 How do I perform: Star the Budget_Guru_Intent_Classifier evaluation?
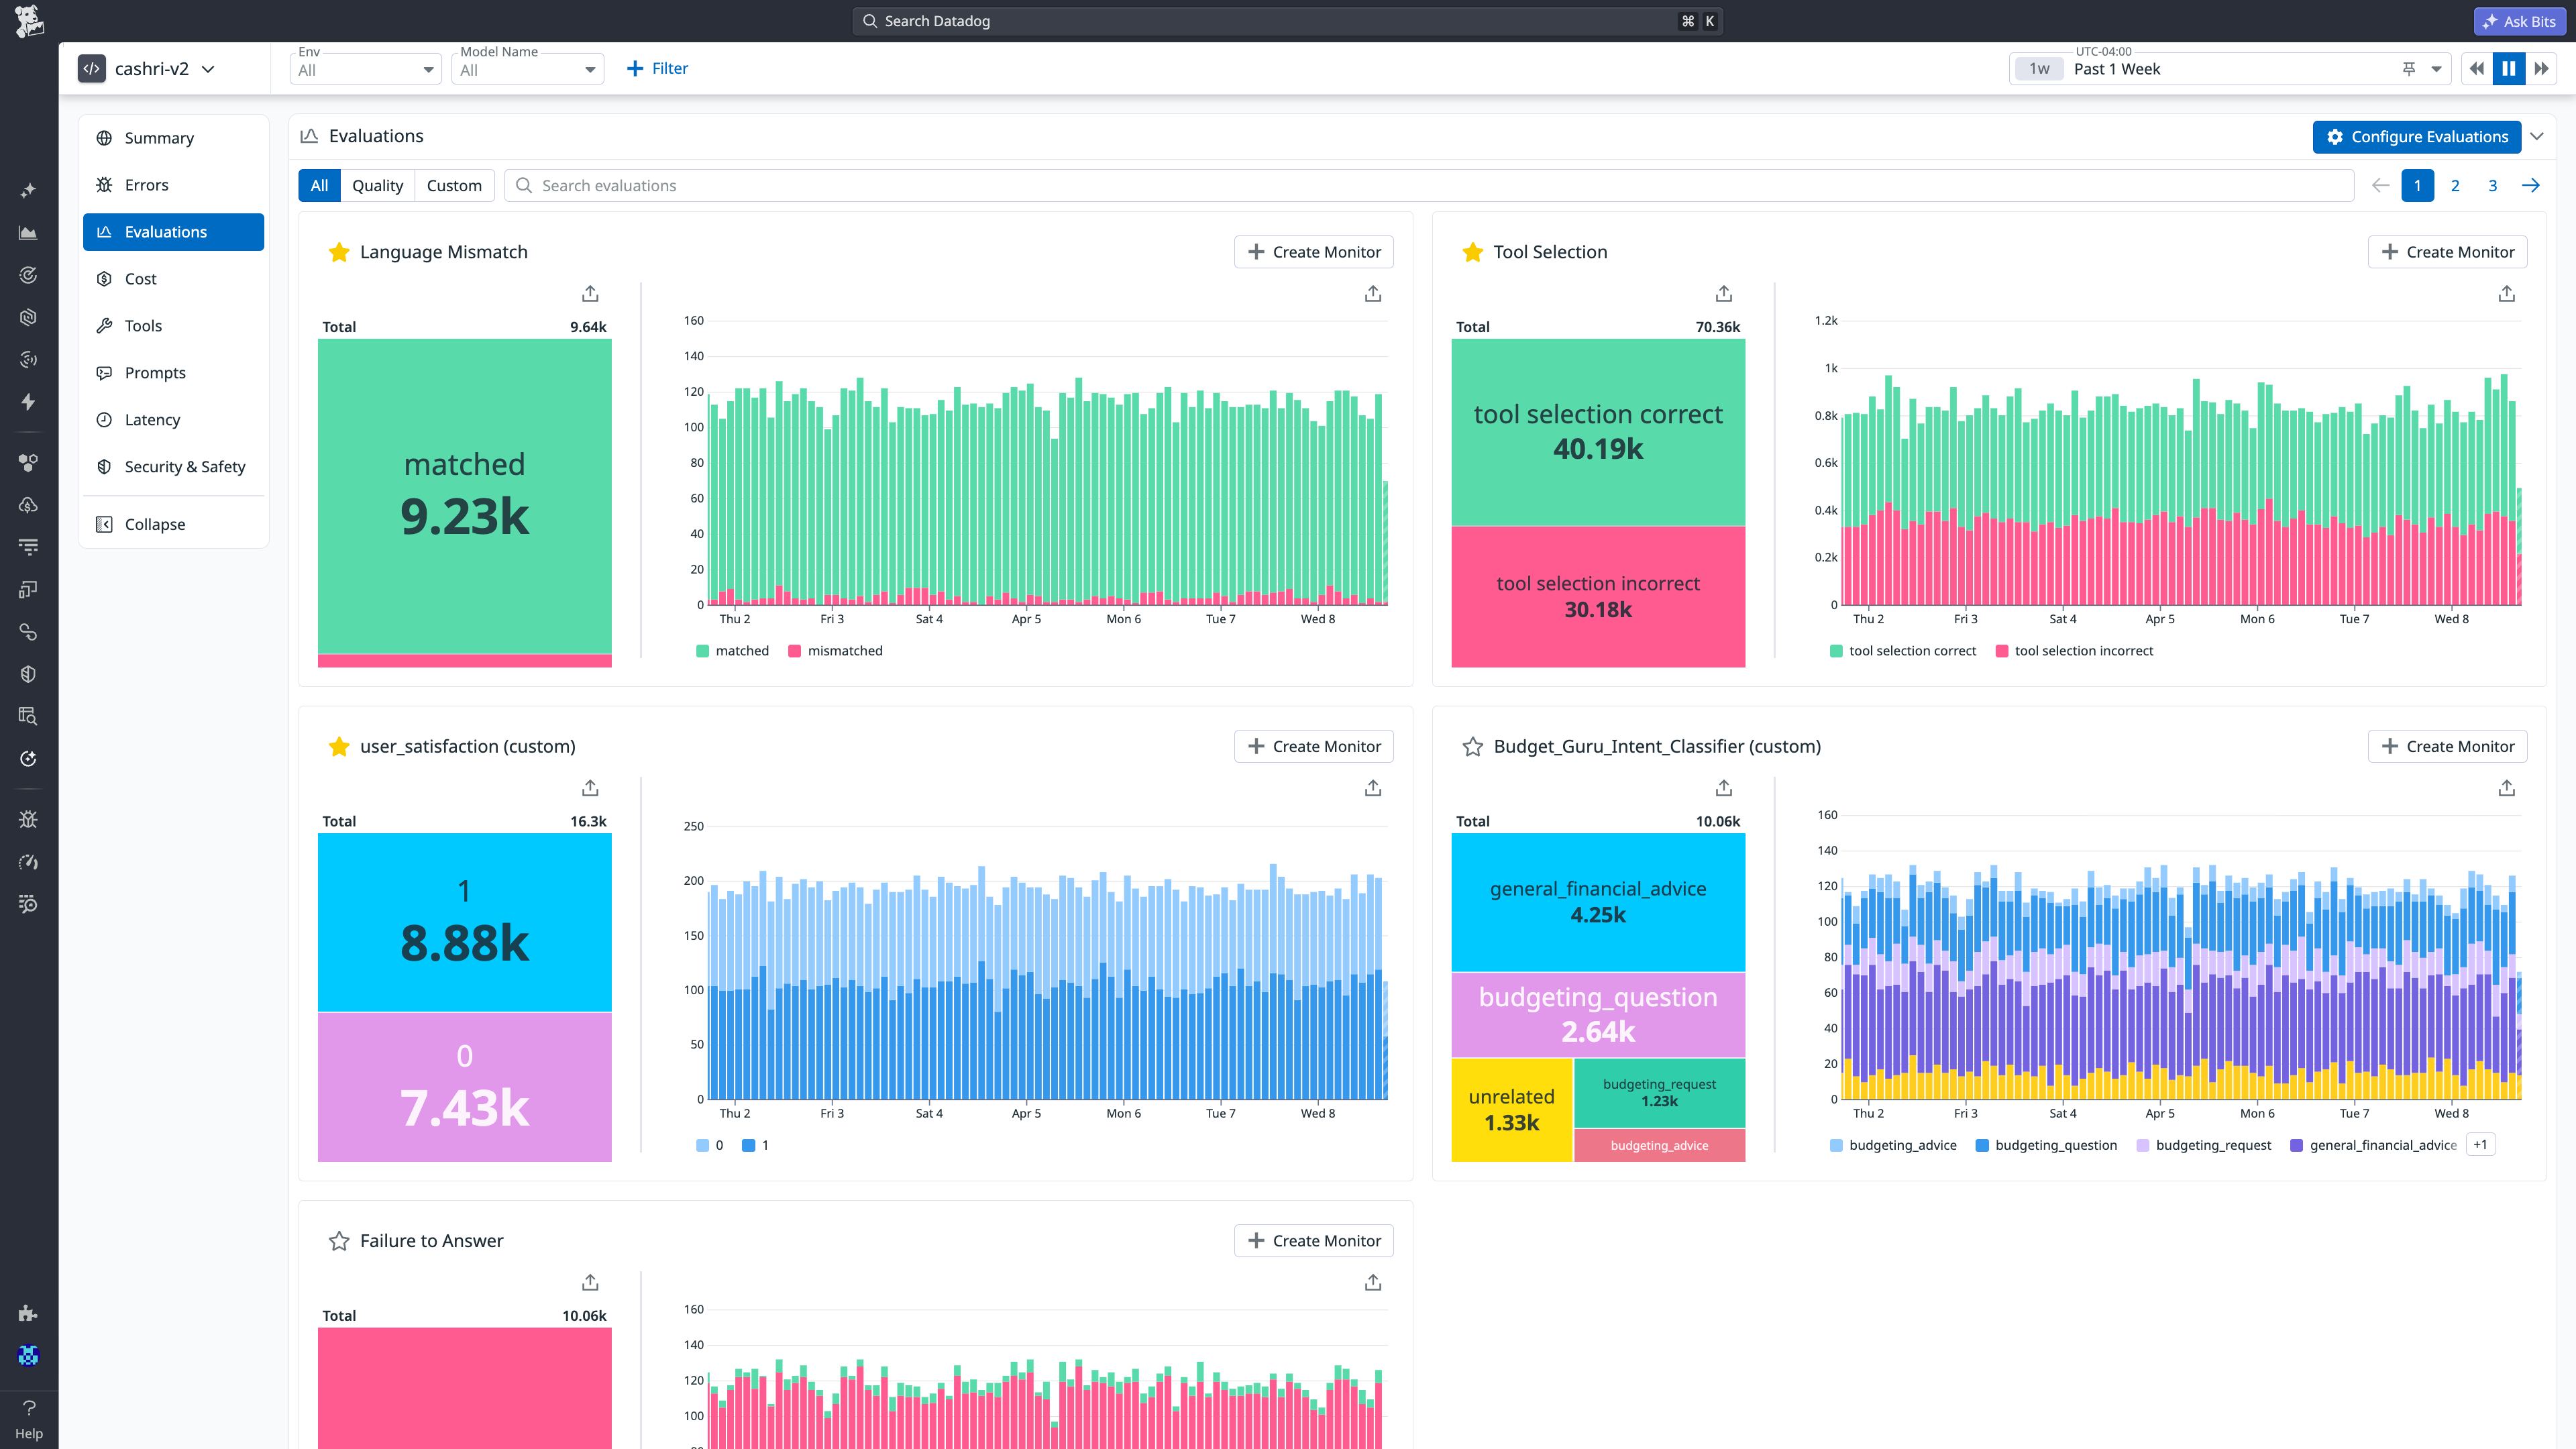point(1473,747)
